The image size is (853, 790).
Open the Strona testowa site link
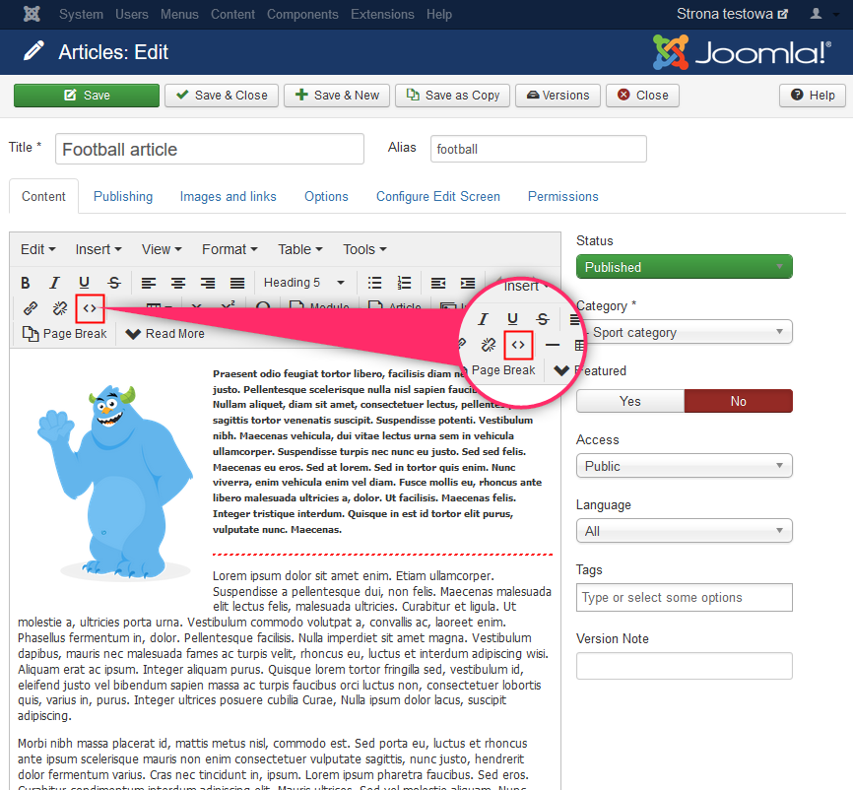tap(732, 14)
